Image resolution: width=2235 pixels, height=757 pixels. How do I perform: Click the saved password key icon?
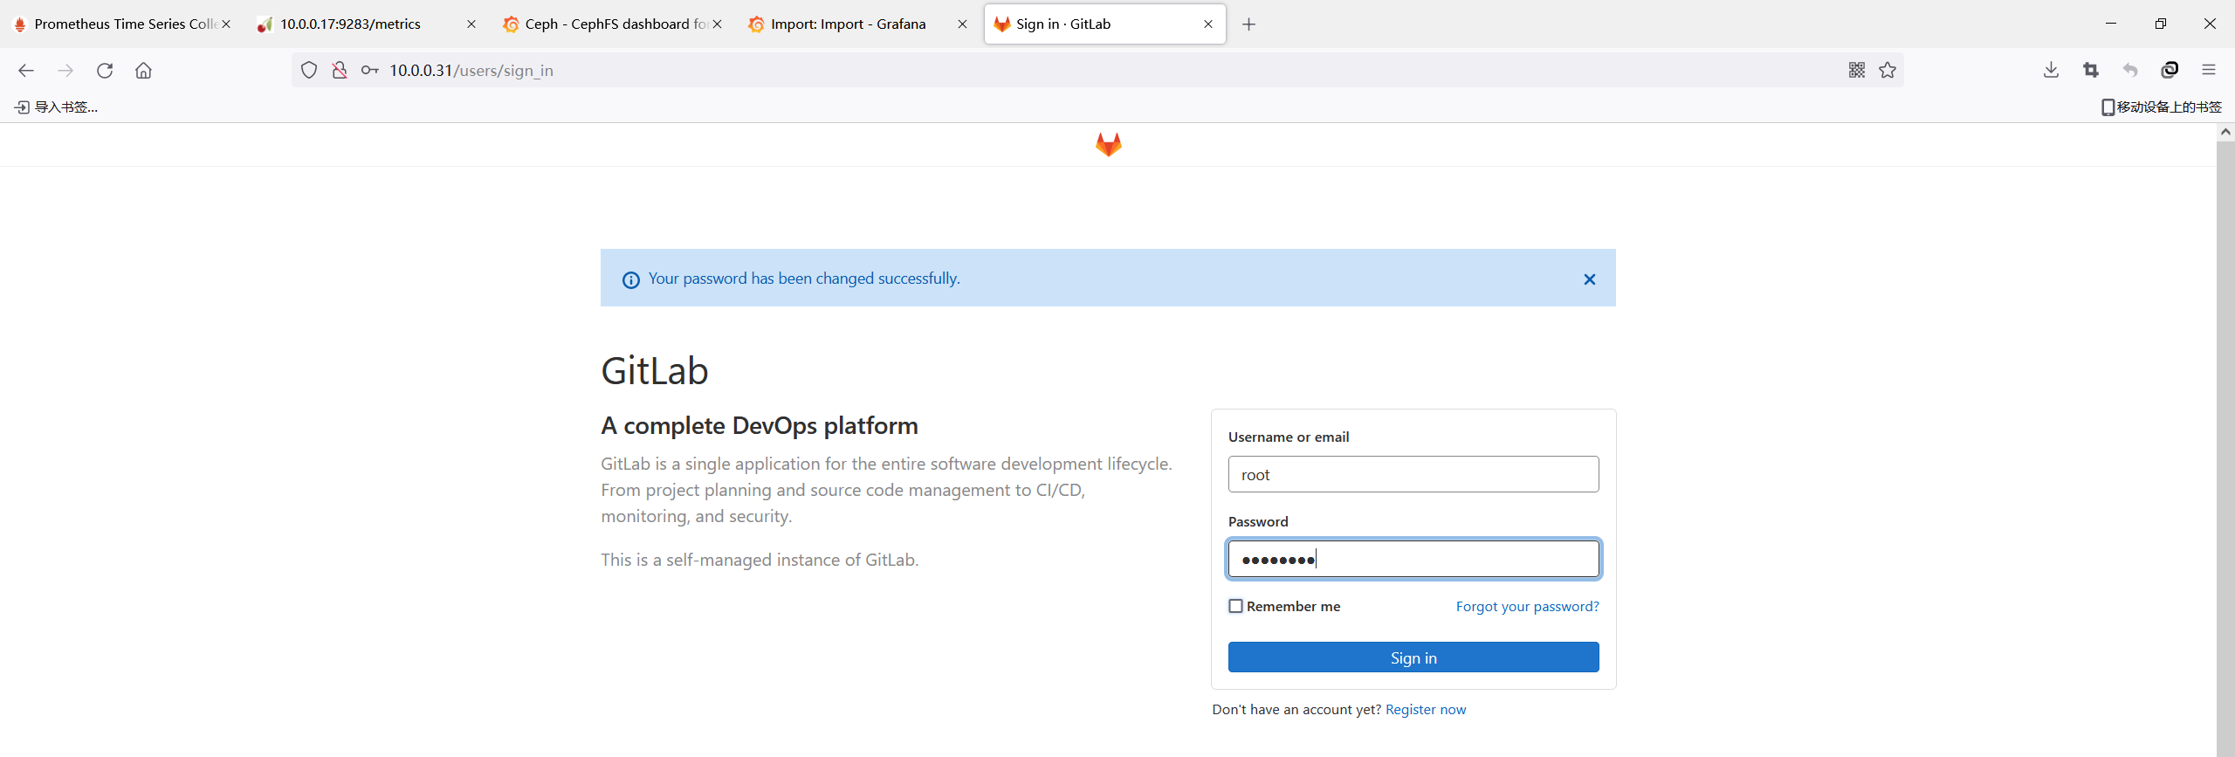[x=369, y=71]
